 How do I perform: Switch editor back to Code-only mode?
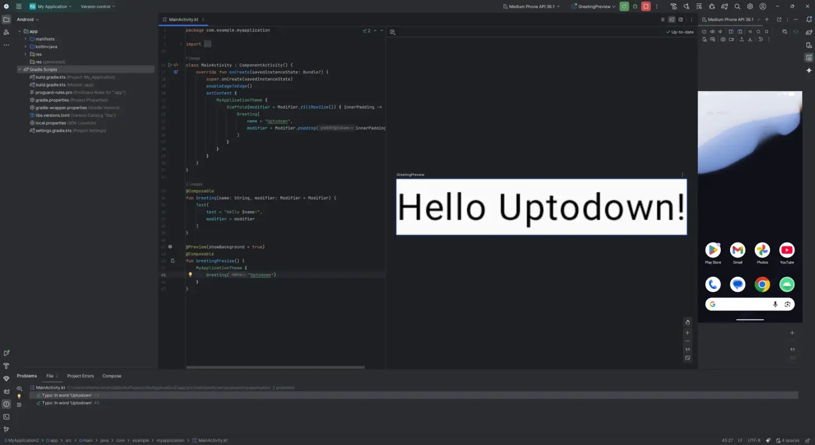tap(663, 19)
